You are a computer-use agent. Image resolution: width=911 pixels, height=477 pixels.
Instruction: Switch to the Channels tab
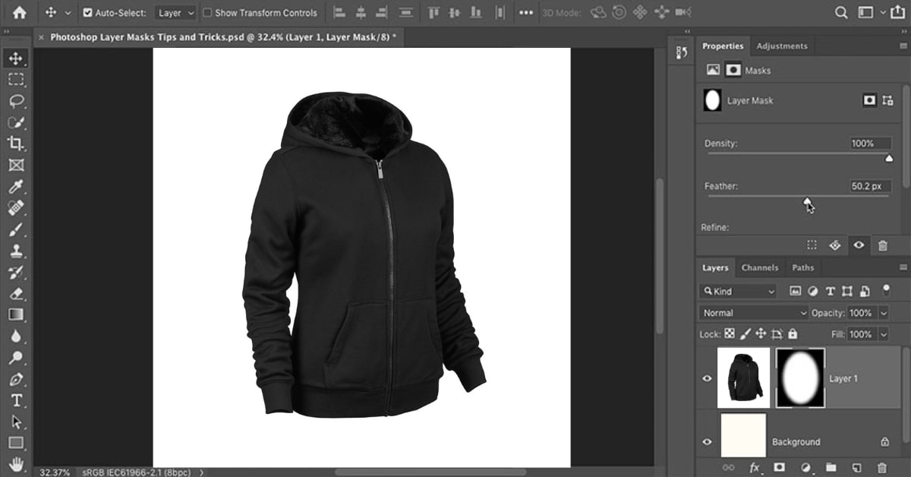(760, 267)
